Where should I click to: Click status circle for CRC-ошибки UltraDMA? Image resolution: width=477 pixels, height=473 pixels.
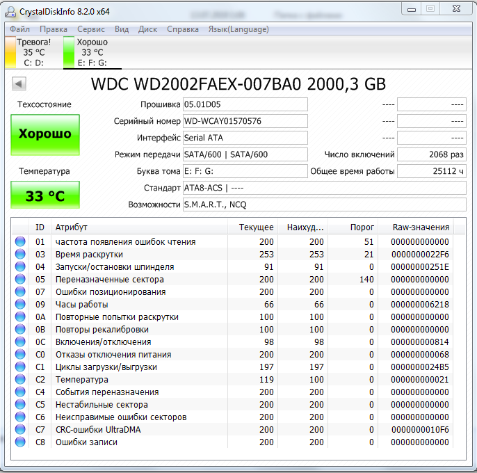tap(20, 429)
